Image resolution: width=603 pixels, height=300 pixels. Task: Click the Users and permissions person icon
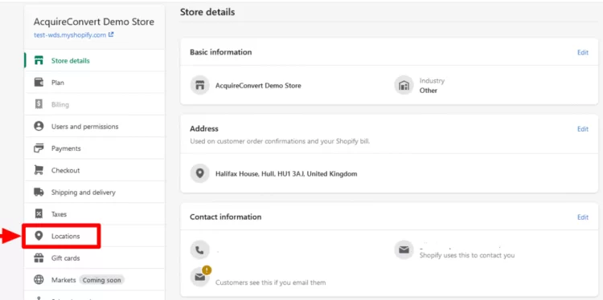pyautogui.click(x=39, y=126)
